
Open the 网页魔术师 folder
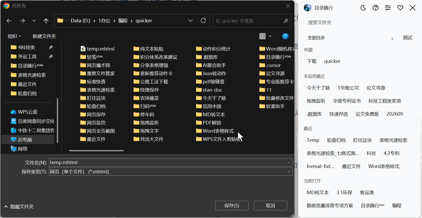click(95, 65)
